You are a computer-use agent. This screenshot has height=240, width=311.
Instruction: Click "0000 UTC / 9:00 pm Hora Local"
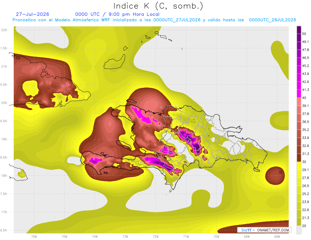117,14
